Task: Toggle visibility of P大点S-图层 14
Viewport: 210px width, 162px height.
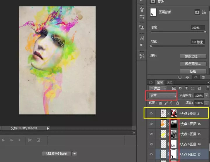Action: tap(151, 144)
